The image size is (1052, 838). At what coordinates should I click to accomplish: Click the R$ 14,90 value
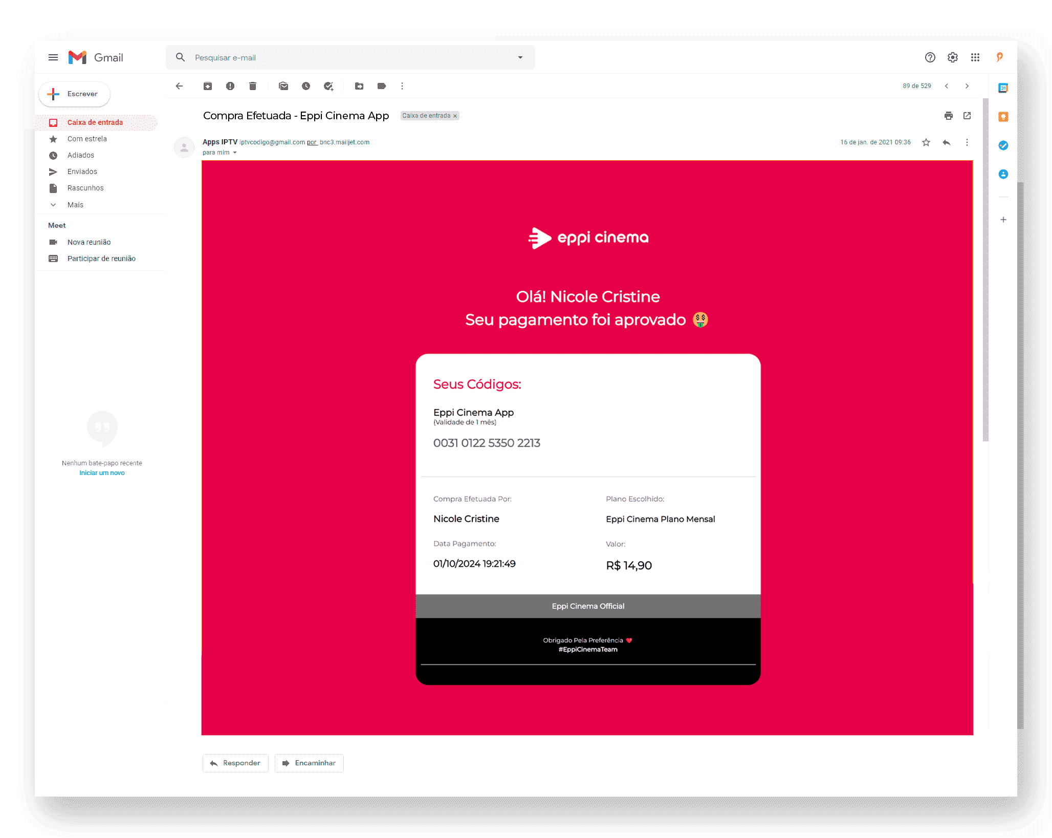(629, 566)
